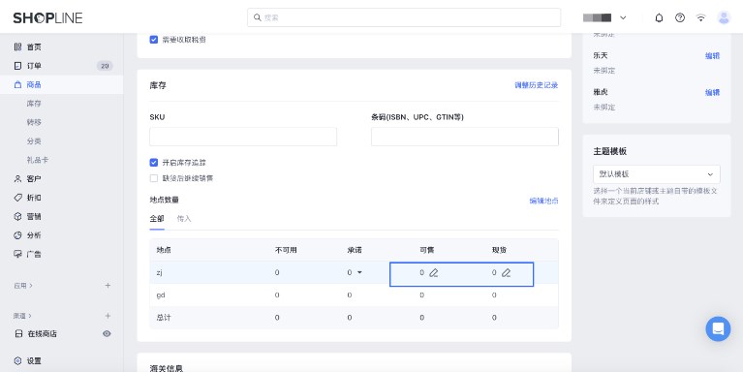The width and height of the screenshot is (743, 372).
Task: Click into the SKU input field
Action: coord(243,137)
